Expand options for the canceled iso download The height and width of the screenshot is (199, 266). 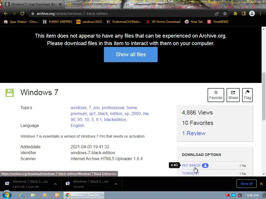coord(116,184)
